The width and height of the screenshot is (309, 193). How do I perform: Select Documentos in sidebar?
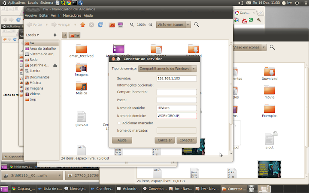[41, 77]
